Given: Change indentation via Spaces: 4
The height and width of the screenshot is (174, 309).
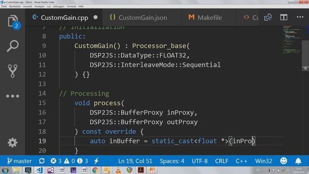Looking at the screenshot, I should 172,161.
